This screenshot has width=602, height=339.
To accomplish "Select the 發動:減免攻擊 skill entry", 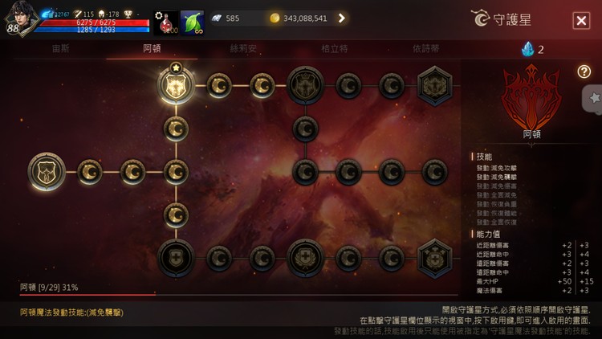I will 496,168.
